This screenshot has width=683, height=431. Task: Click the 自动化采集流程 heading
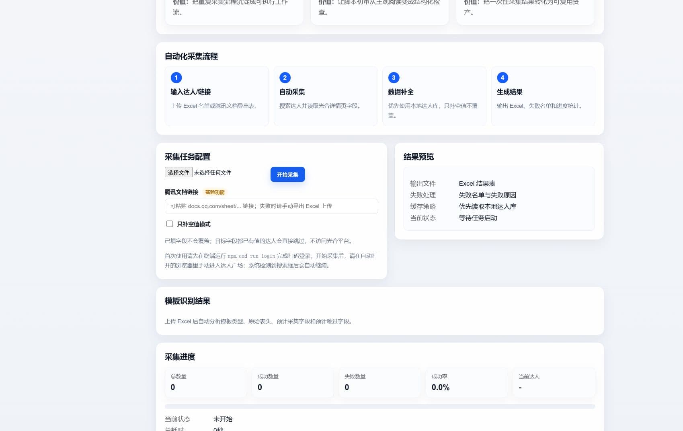191,56
